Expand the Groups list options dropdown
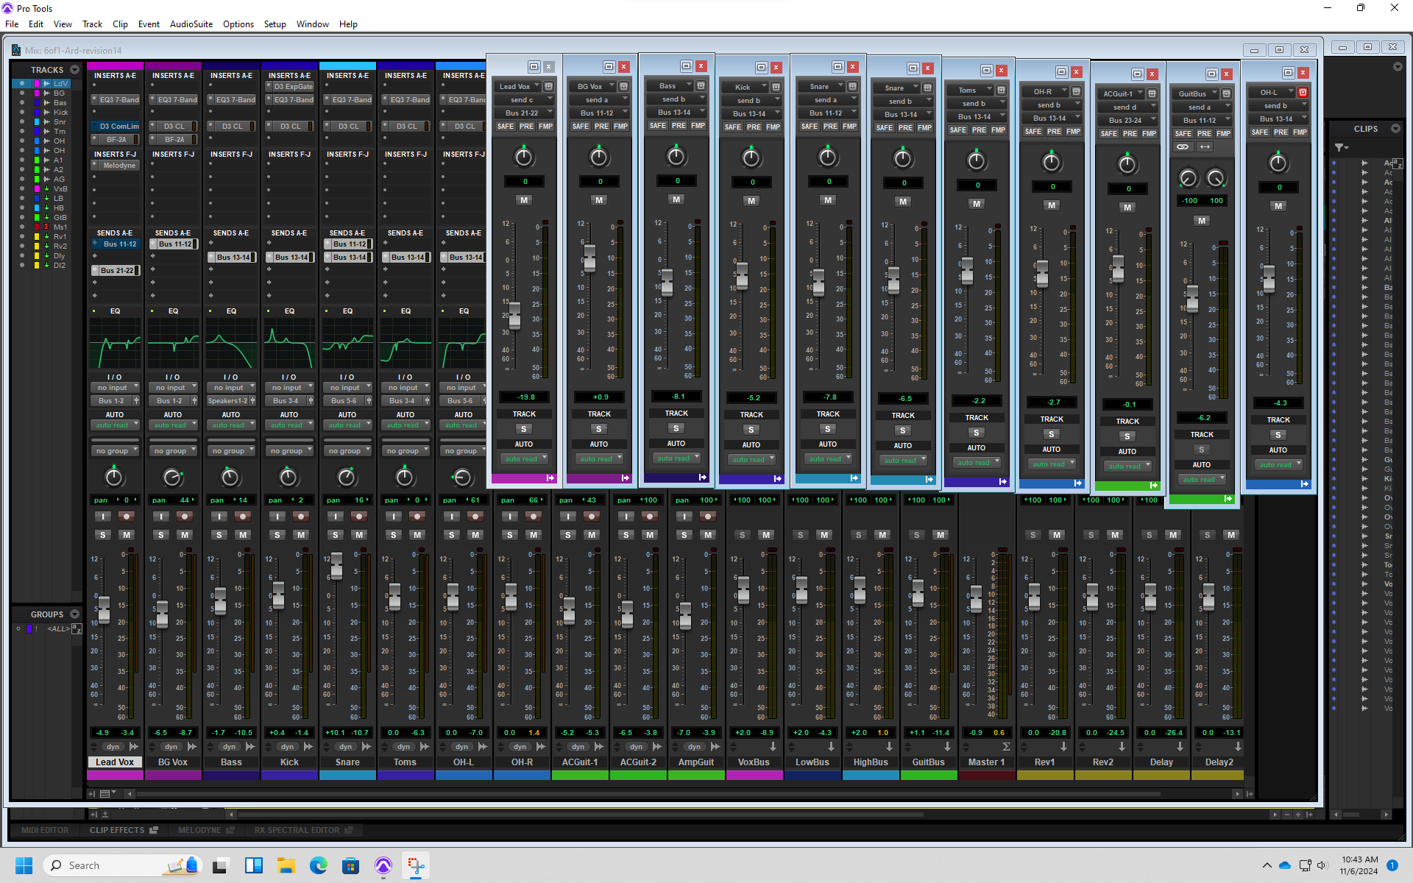 point(74,614)
